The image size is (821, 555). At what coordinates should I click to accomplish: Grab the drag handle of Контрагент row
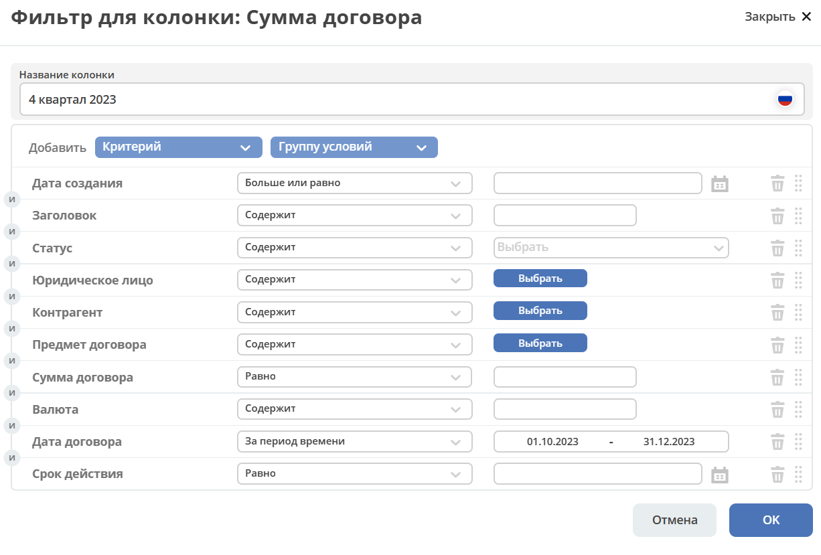[x=798, y=312]
